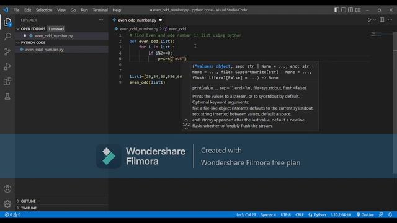Open the Testing flask view
This screenshot has width=397, height=223.
click(7, 97)
